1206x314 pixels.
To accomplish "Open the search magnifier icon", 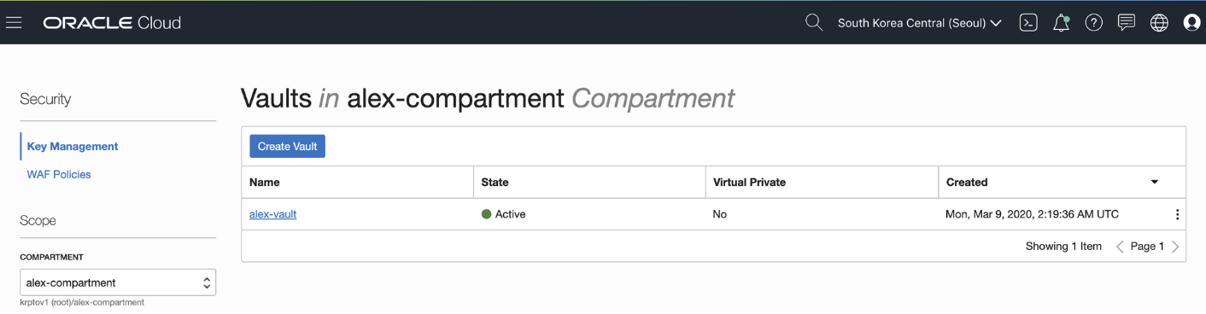I will click(814, 23).
